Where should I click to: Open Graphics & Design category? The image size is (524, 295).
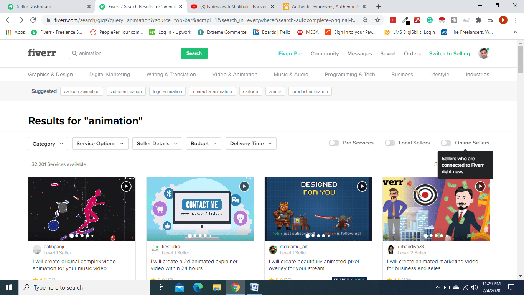50,74
